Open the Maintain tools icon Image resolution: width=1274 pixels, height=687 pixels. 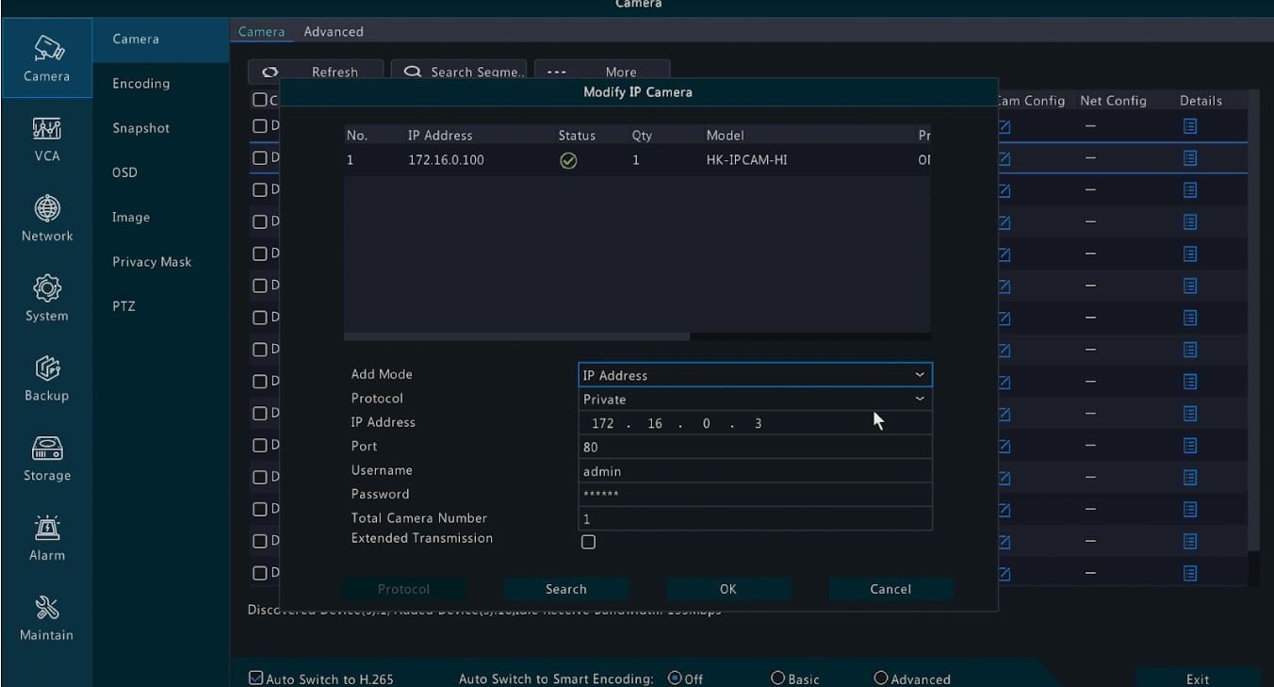pos(46,608)
